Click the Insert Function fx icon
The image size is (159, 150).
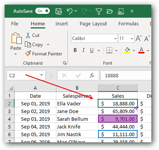[x=92, y=75]
